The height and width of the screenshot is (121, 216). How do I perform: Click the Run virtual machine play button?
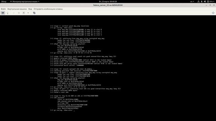[x=14, y=13]
